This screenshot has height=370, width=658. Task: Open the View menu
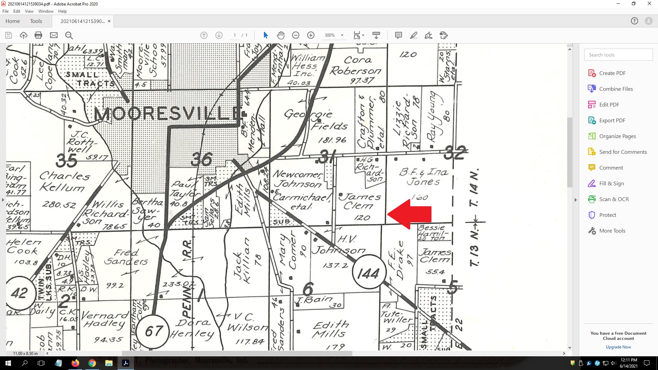(29, 11)
